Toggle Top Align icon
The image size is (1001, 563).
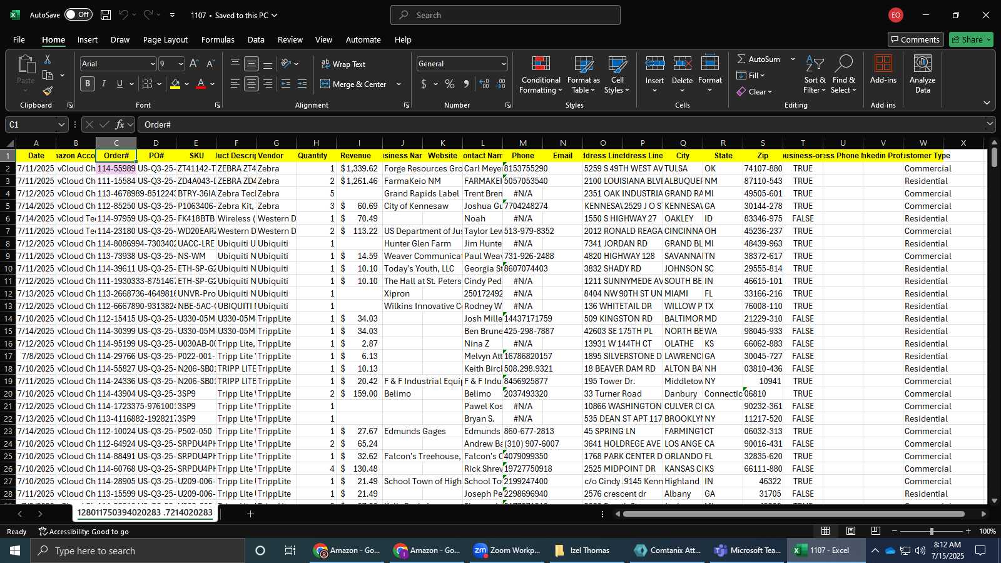pyautogui.click(x=235, y=64)
